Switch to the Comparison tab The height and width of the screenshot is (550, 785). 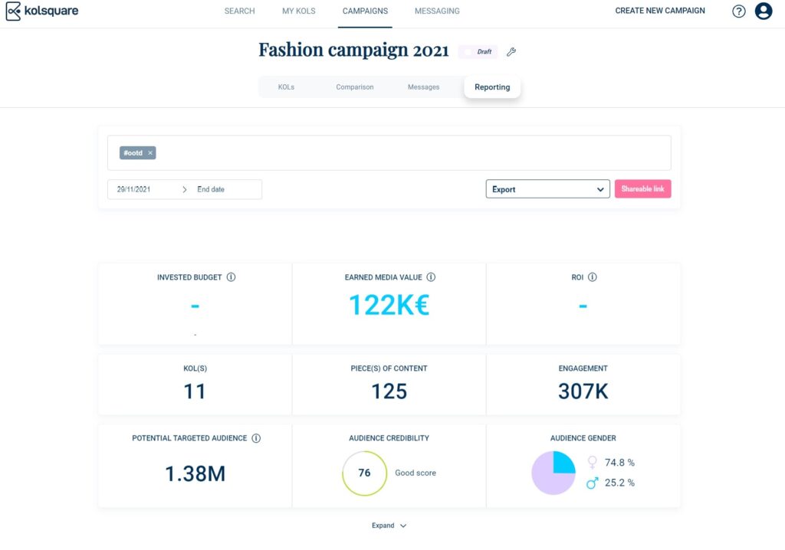(x=354, y=87)
